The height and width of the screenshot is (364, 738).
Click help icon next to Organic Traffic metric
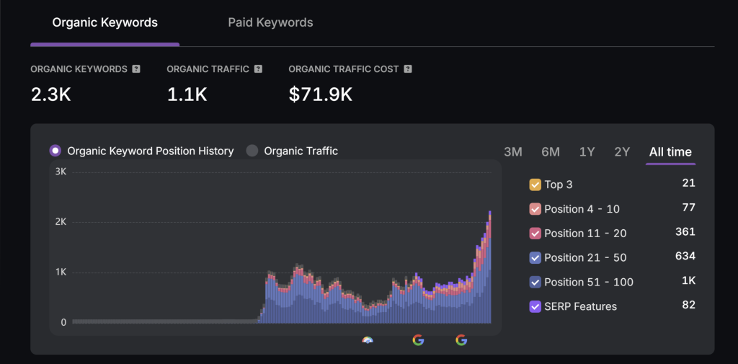tap(258, 69)
